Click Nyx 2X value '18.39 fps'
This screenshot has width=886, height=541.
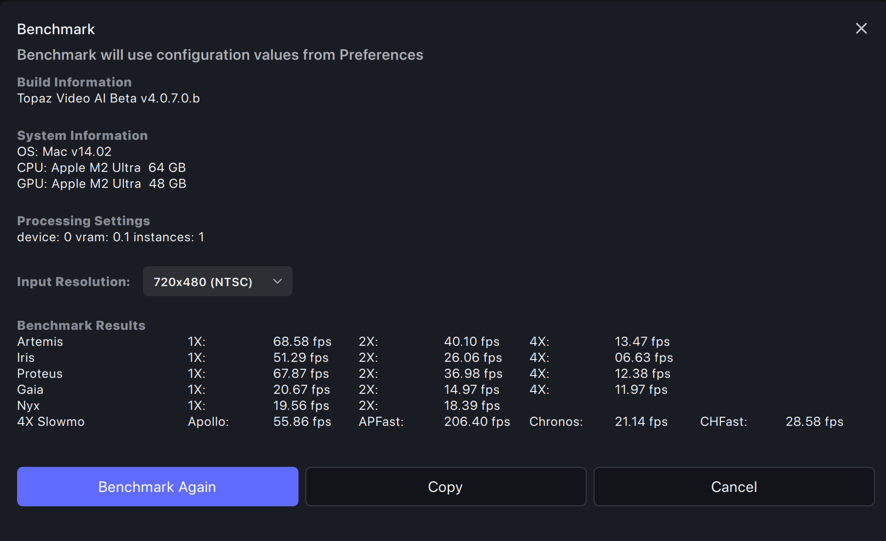point(472,405)
